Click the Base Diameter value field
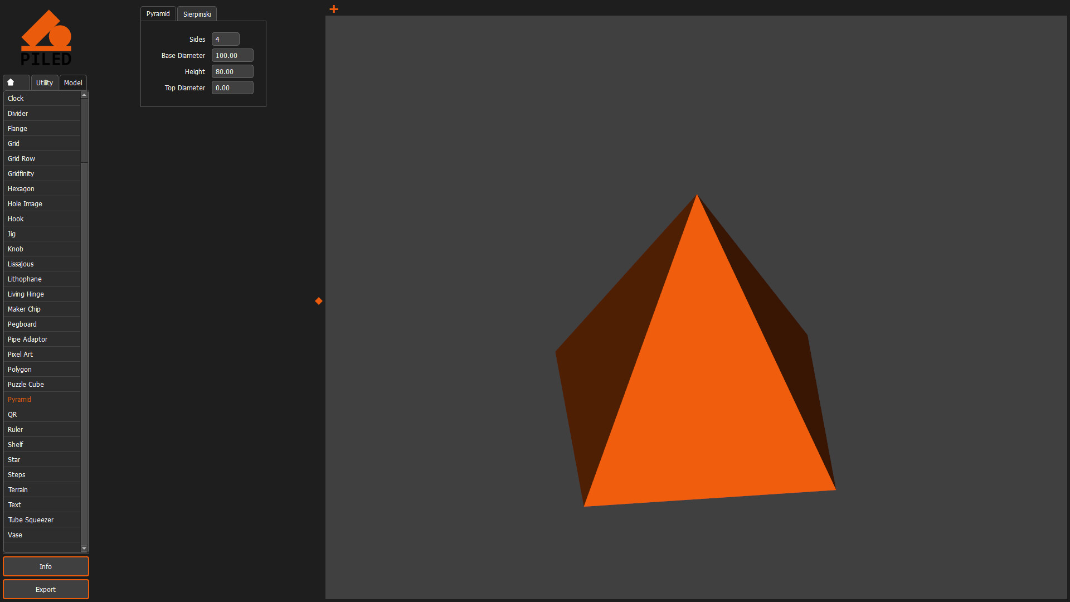Viewport: 1070px width, 602px height. 232,55
